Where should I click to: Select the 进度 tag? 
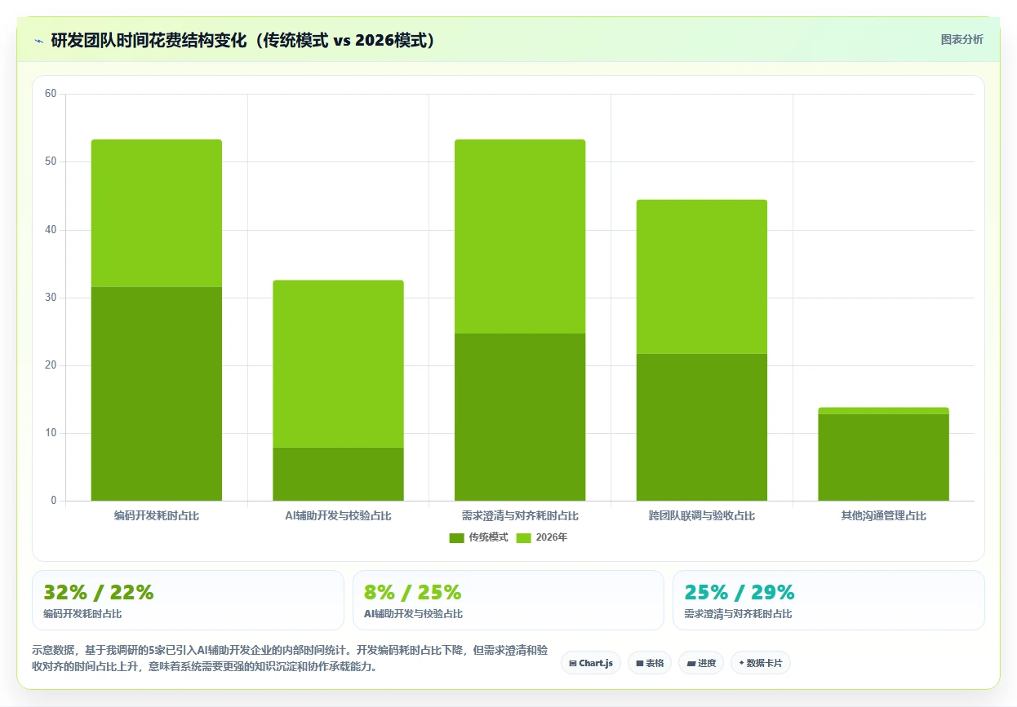[x=701, y=663]
